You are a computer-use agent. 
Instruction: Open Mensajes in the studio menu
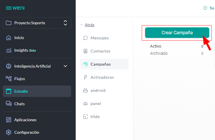click(104, 38)
